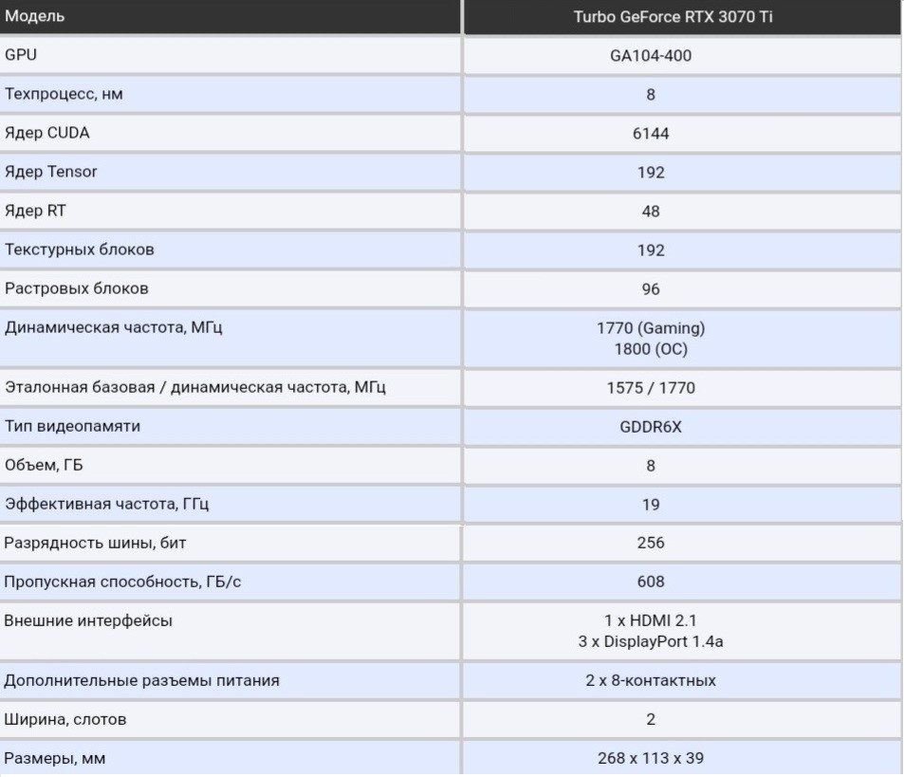Click the "3 x DisplayPort 1.4a" text
Viewport: 904px width, 777px height.
[x=650, y=642]
